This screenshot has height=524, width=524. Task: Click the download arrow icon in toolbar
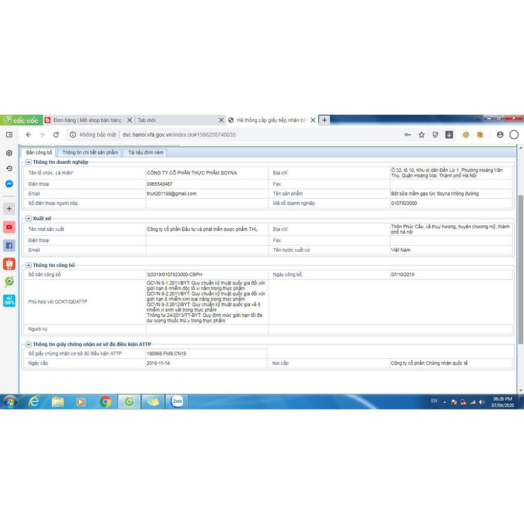pos(449,135)
